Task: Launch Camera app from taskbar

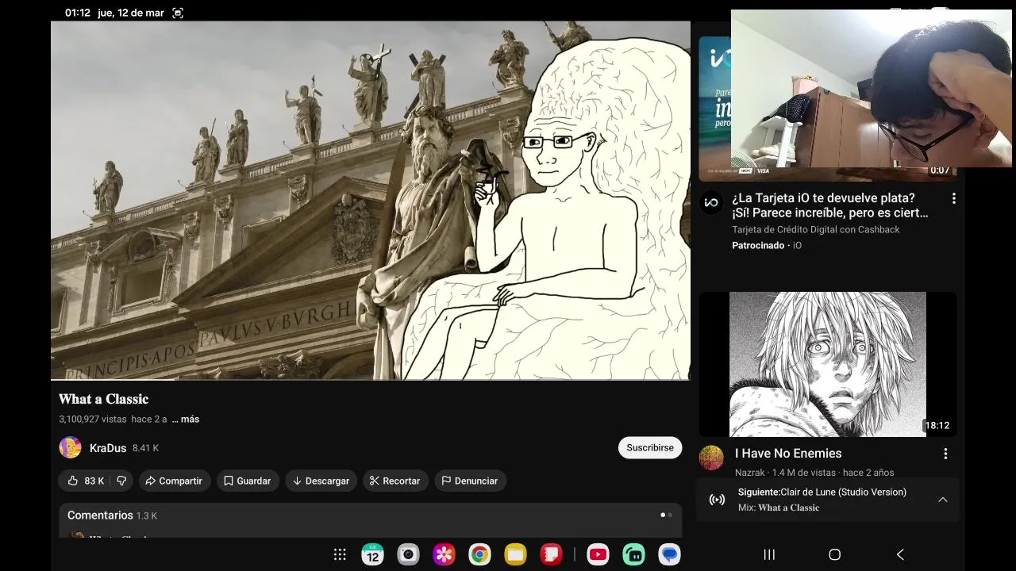Action: pos(408,554)
